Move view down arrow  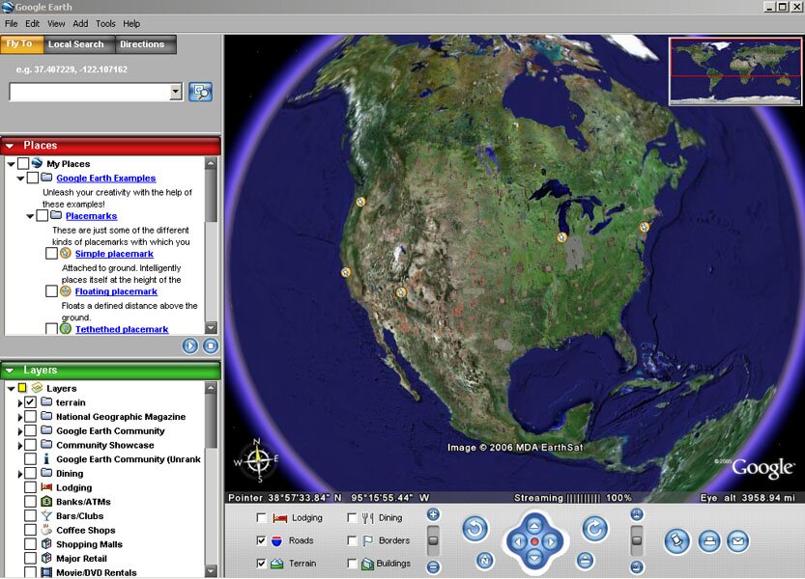coord(534,558)
